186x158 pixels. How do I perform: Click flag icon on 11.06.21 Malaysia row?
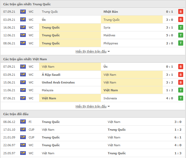(23, 90)
